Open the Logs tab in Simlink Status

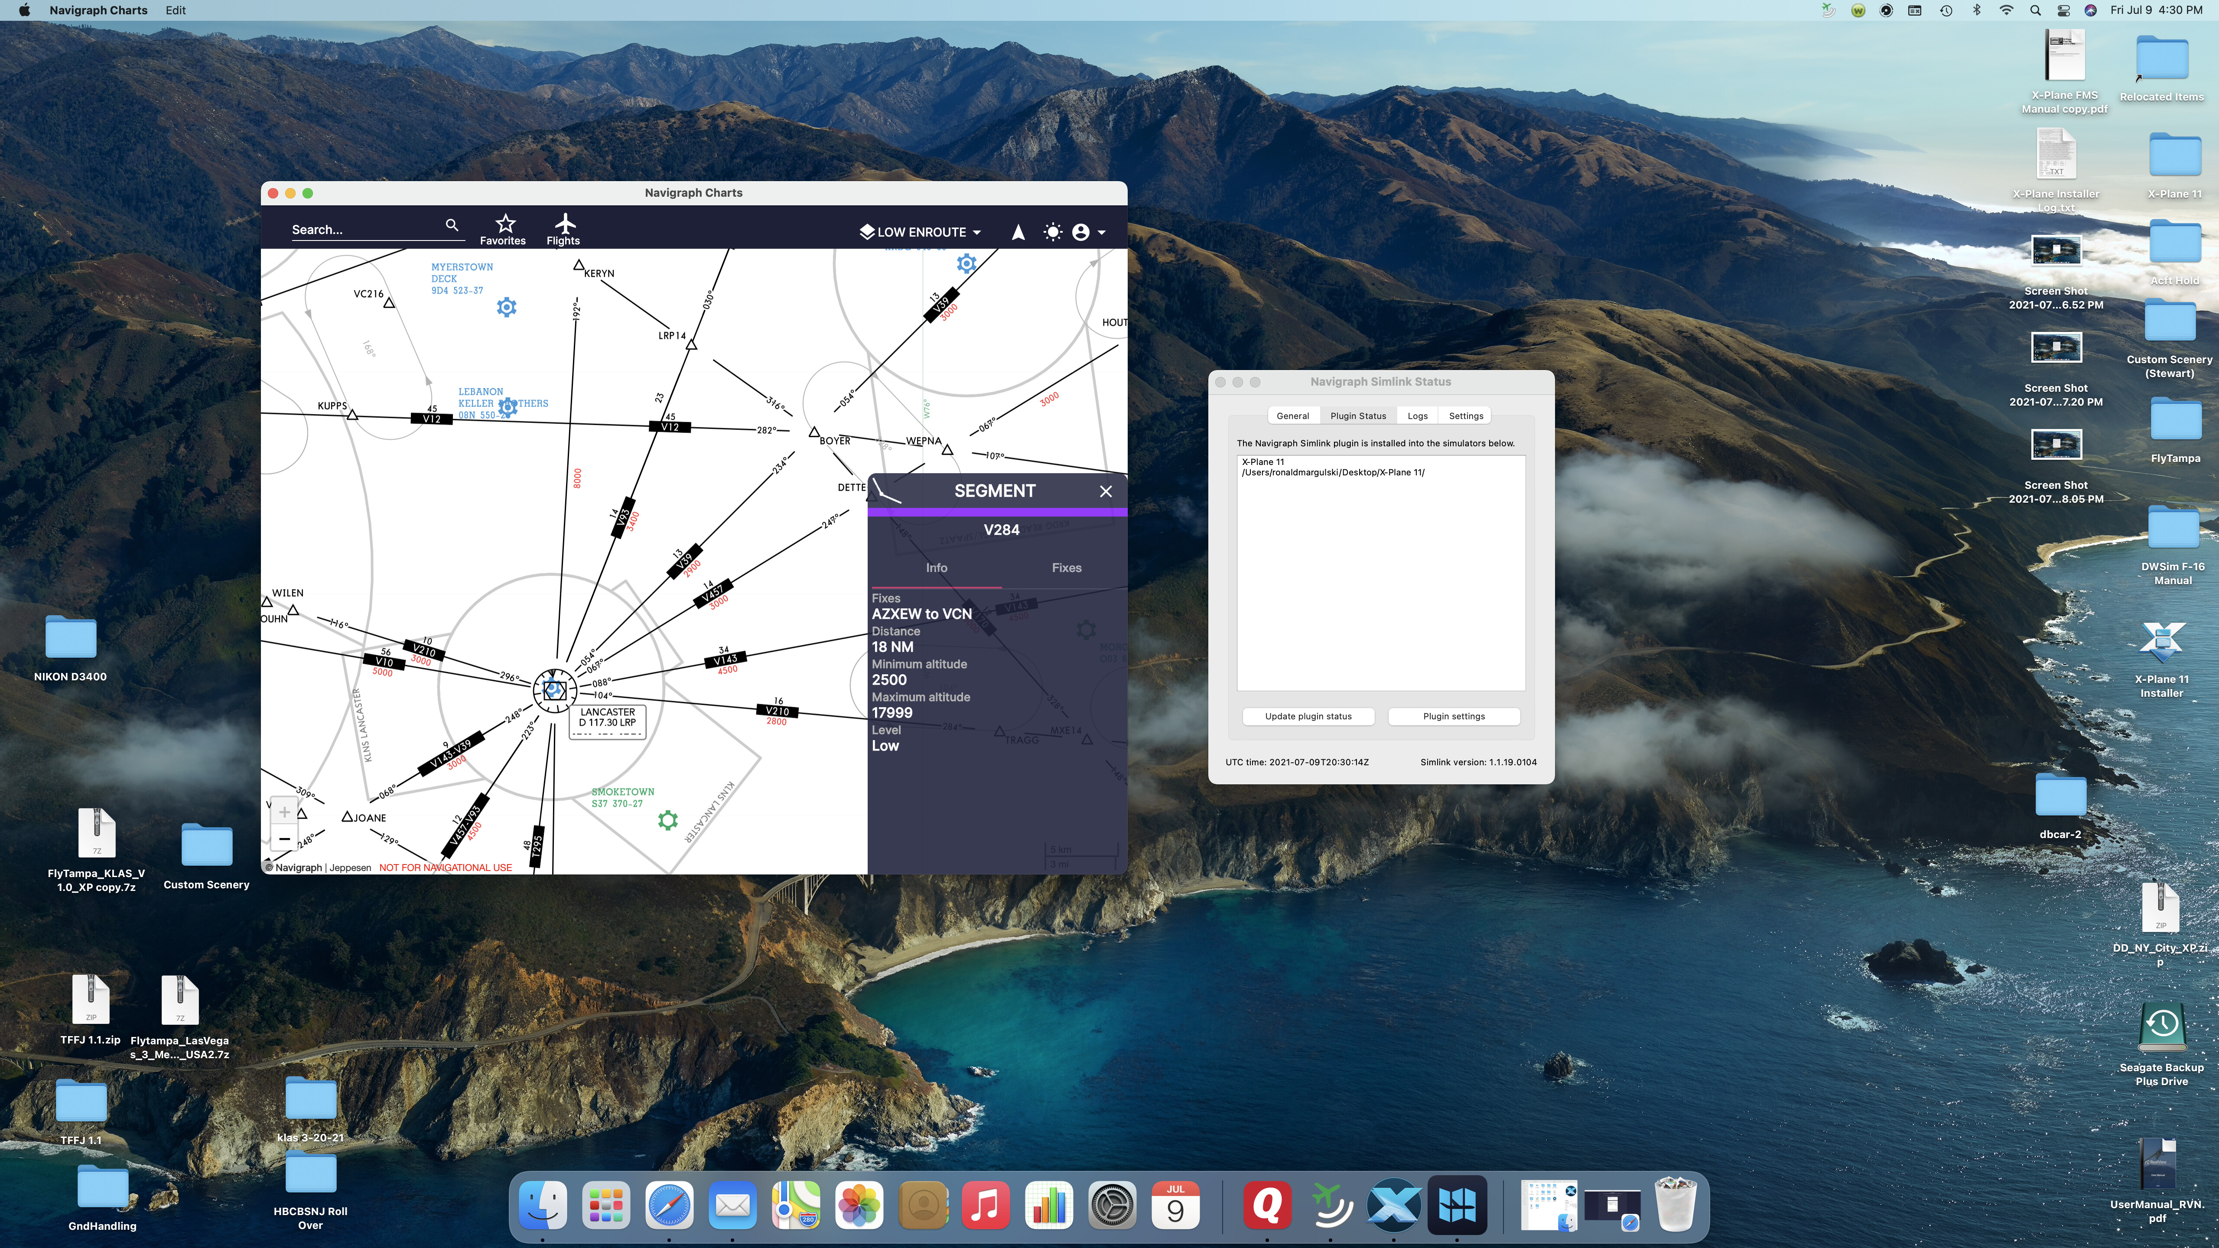click(x=1417, y=416)
